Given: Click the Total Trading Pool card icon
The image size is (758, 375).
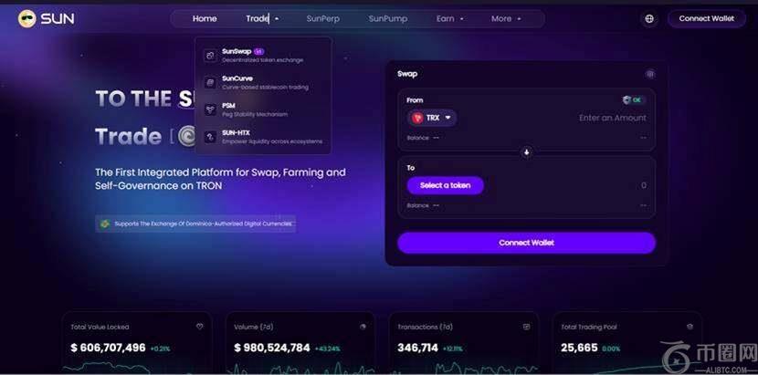Looking at the screenshot, I should (690, 327).
